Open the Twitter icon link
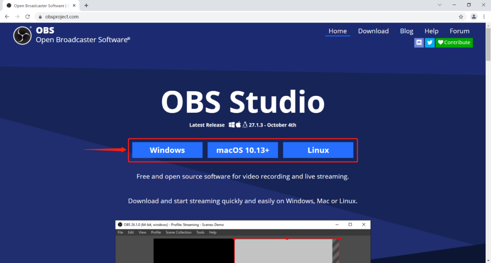 [x=430, y=42]
